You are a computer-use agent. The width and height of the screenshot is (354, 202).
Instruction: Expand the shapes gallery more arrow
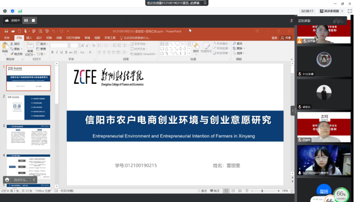click(190, 53)
